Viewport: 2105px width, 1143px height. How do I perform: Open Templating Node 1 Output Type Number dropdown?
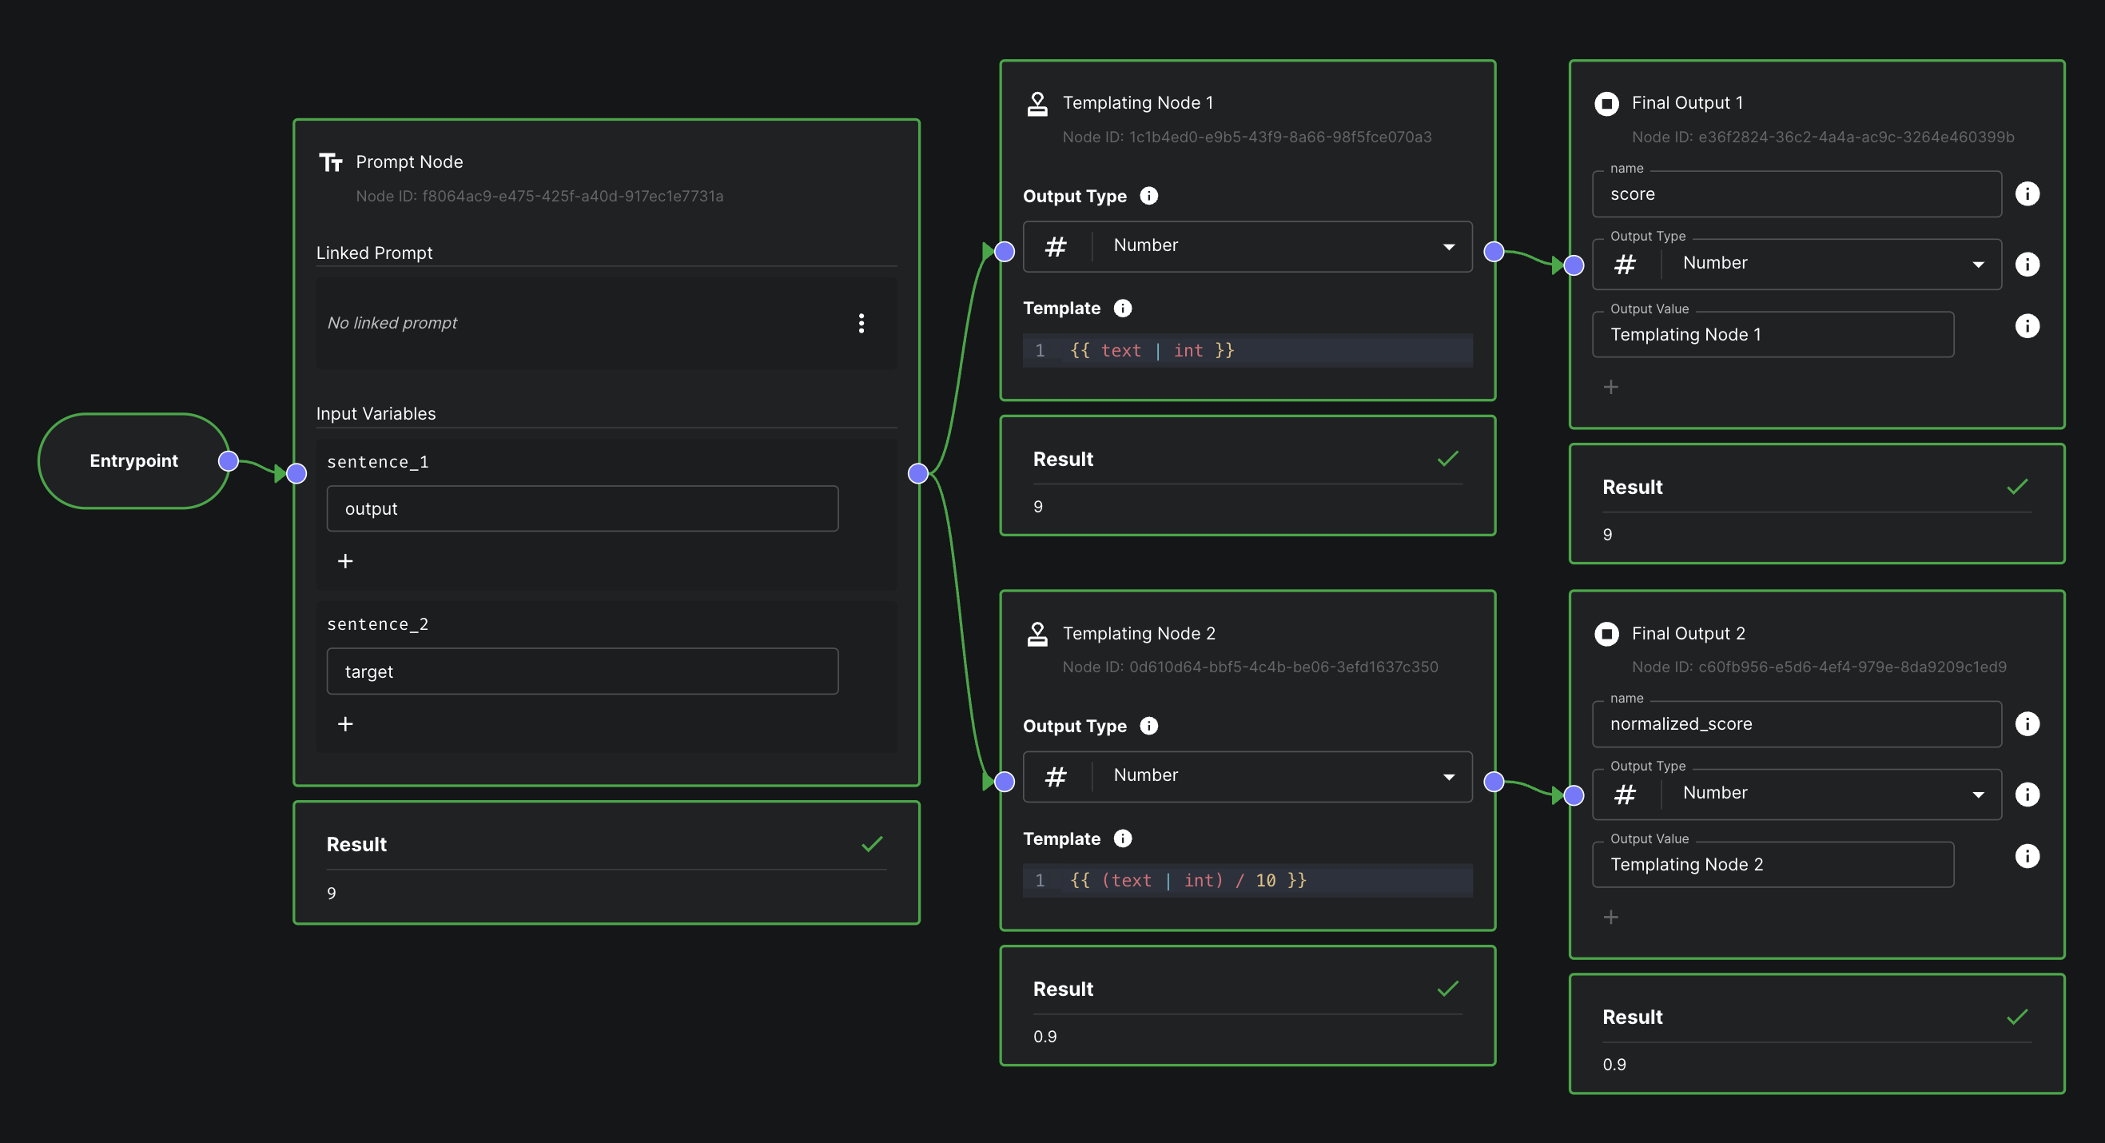(1247, 246)
